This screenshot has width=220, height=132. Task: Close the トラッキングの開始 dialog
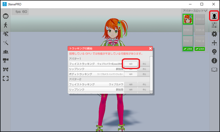click(151, 49)
